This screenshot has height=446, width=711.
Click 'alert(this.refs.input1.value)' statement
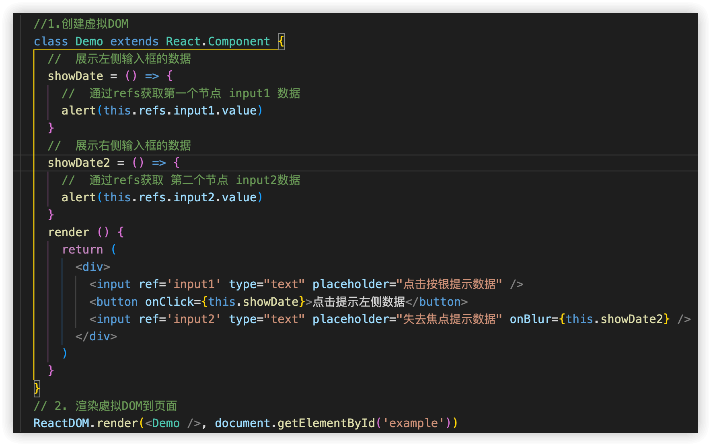[162, 110]
